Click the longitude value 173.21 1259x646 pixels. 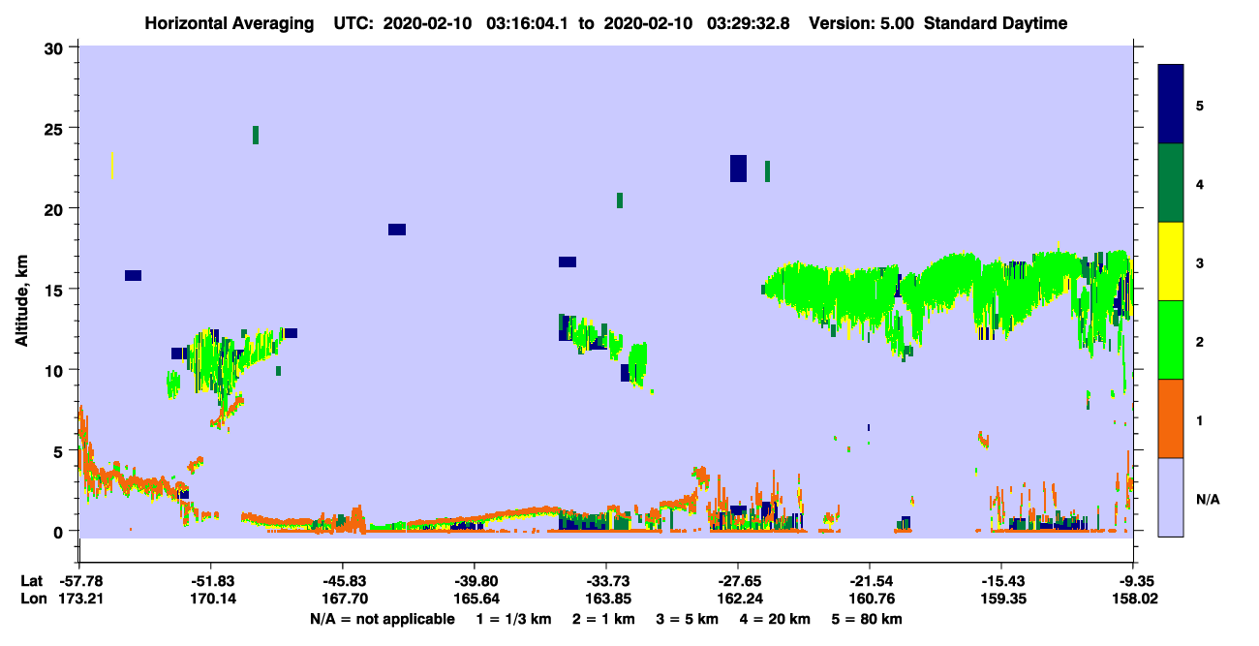[x=79, y=599]
